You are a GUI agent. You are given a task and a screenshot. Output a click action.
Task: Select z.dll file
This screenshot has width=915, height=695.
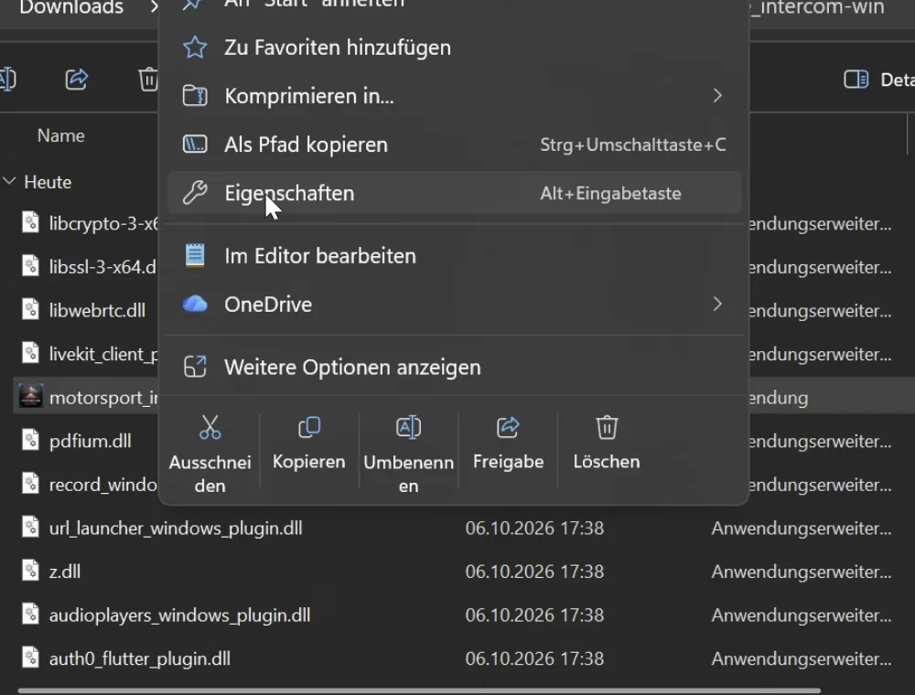[x=65, y=572]
